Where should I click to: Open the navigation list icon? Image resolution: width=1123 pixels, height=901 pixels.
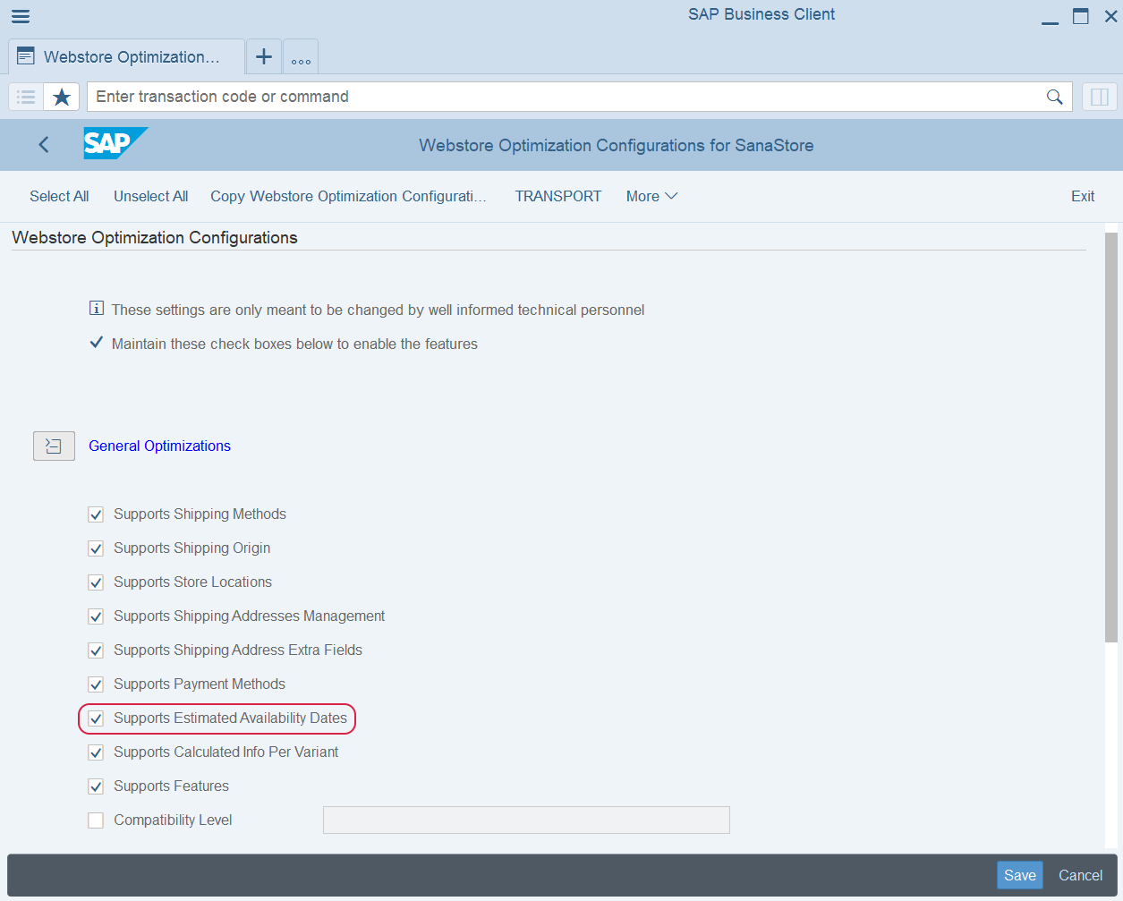tap(26, 97)
